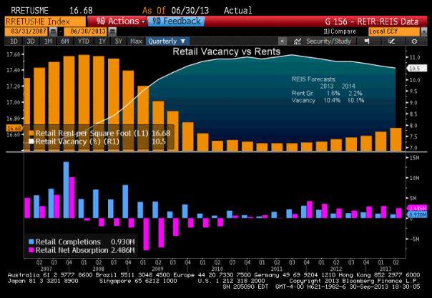Edit the end date field 06/30/2013
This screenshot has width=432, height=298.
pos(86,31)
